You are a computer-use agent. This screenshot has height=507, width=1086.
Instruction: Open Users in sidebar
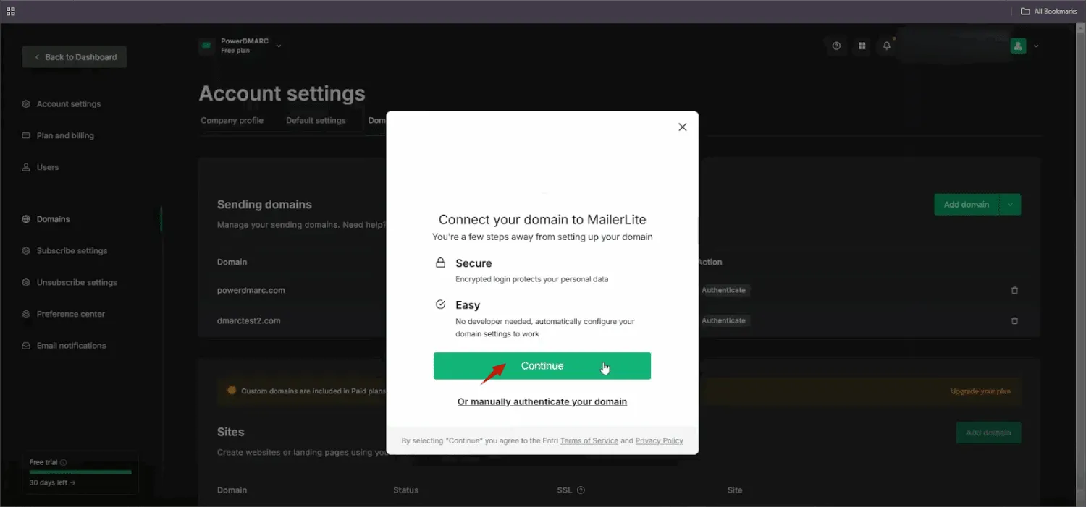pyautogui.click(x=48, y=167)
